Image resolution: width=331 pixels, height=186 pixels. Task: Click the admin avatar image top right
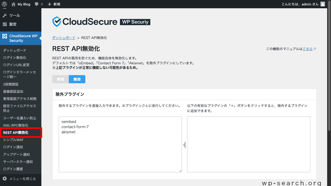click(322, 4)
